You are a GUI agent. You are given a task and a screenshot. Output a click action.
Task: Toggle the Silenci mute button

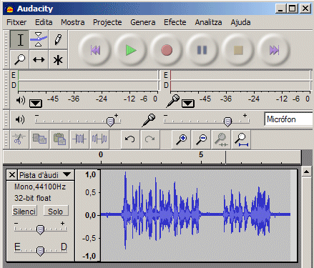coord(24,211)
